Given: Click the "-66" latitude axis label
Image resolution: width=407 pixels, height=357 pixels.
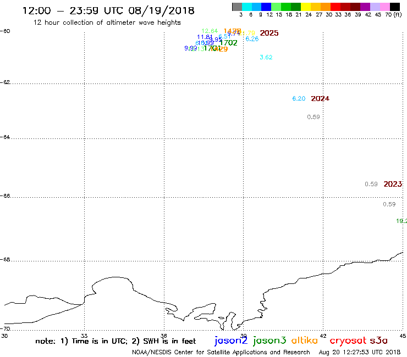Looking at the screenshot, I should 5,196.
